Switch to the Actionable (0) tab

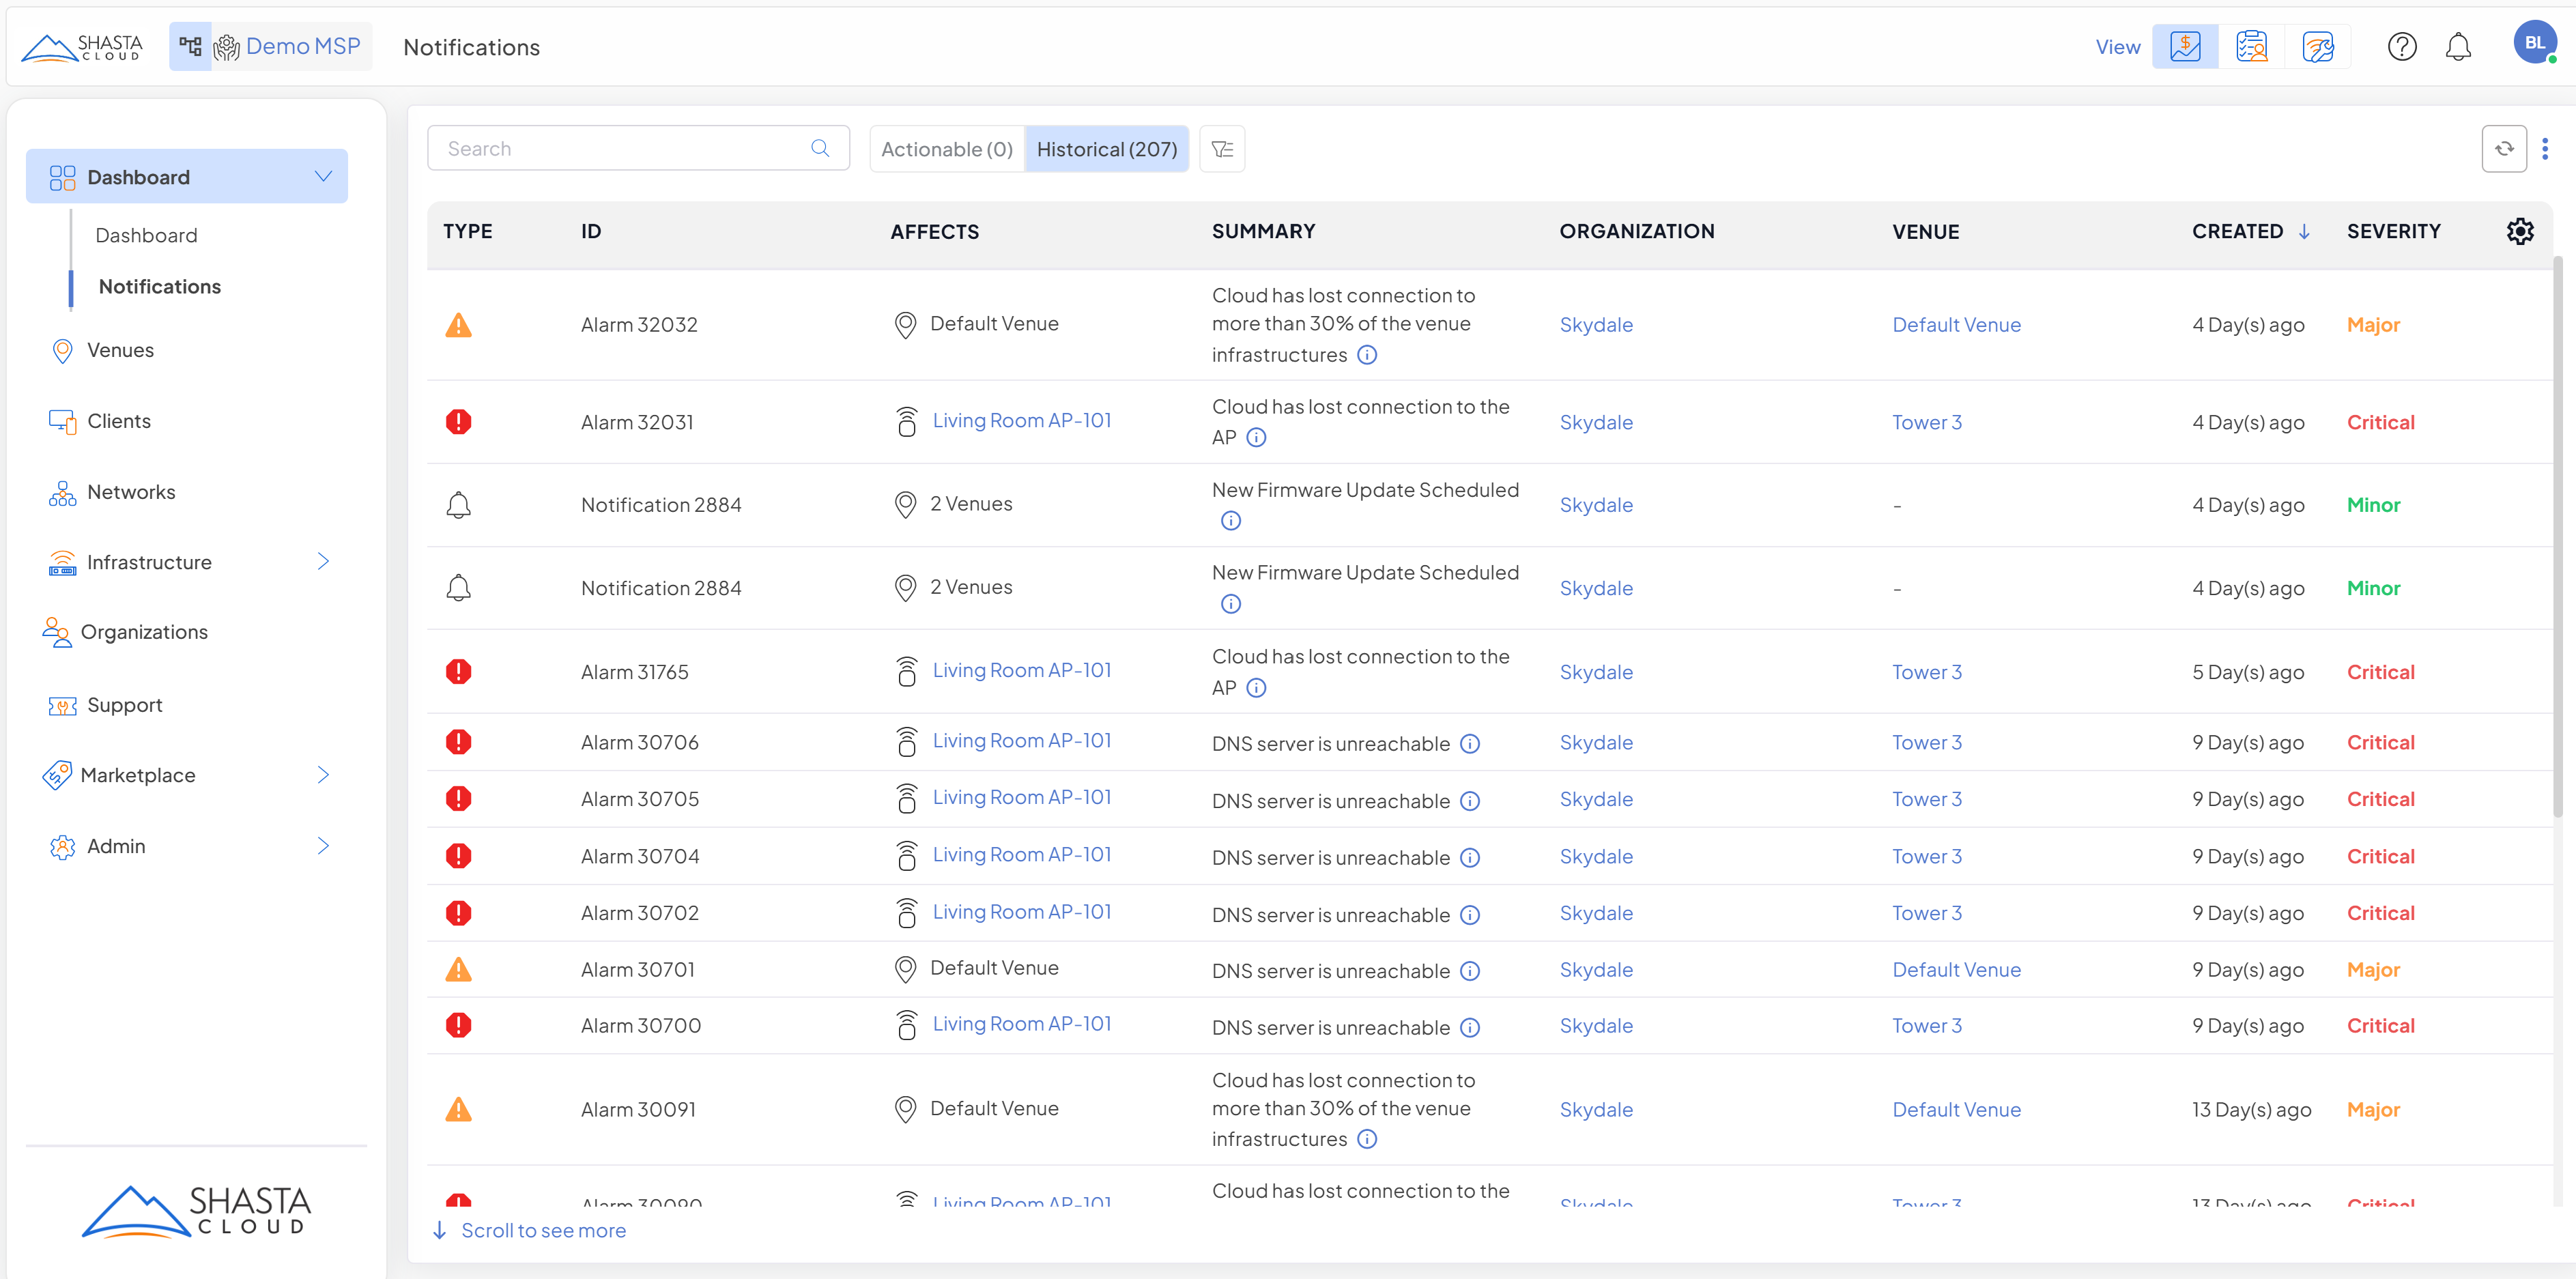946,149
